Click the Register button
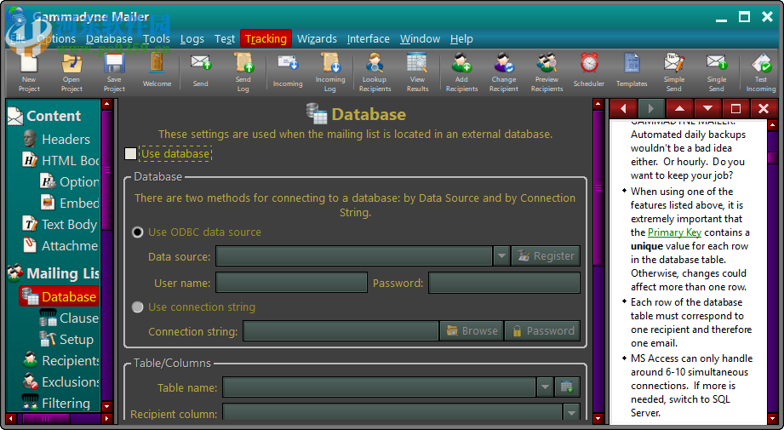784x430 pixels. pyautogui.click(x=546, y=256)
